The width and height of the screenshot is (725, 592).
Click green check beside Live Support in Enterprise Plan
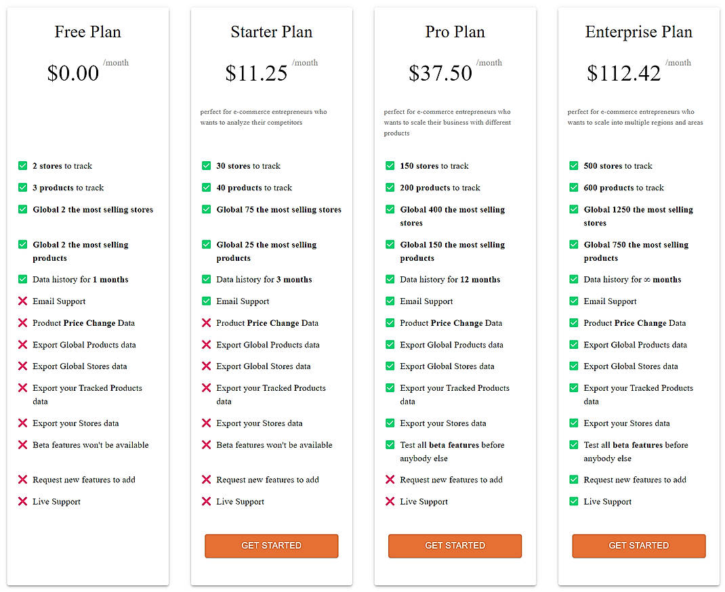click(x=574, y=501)
